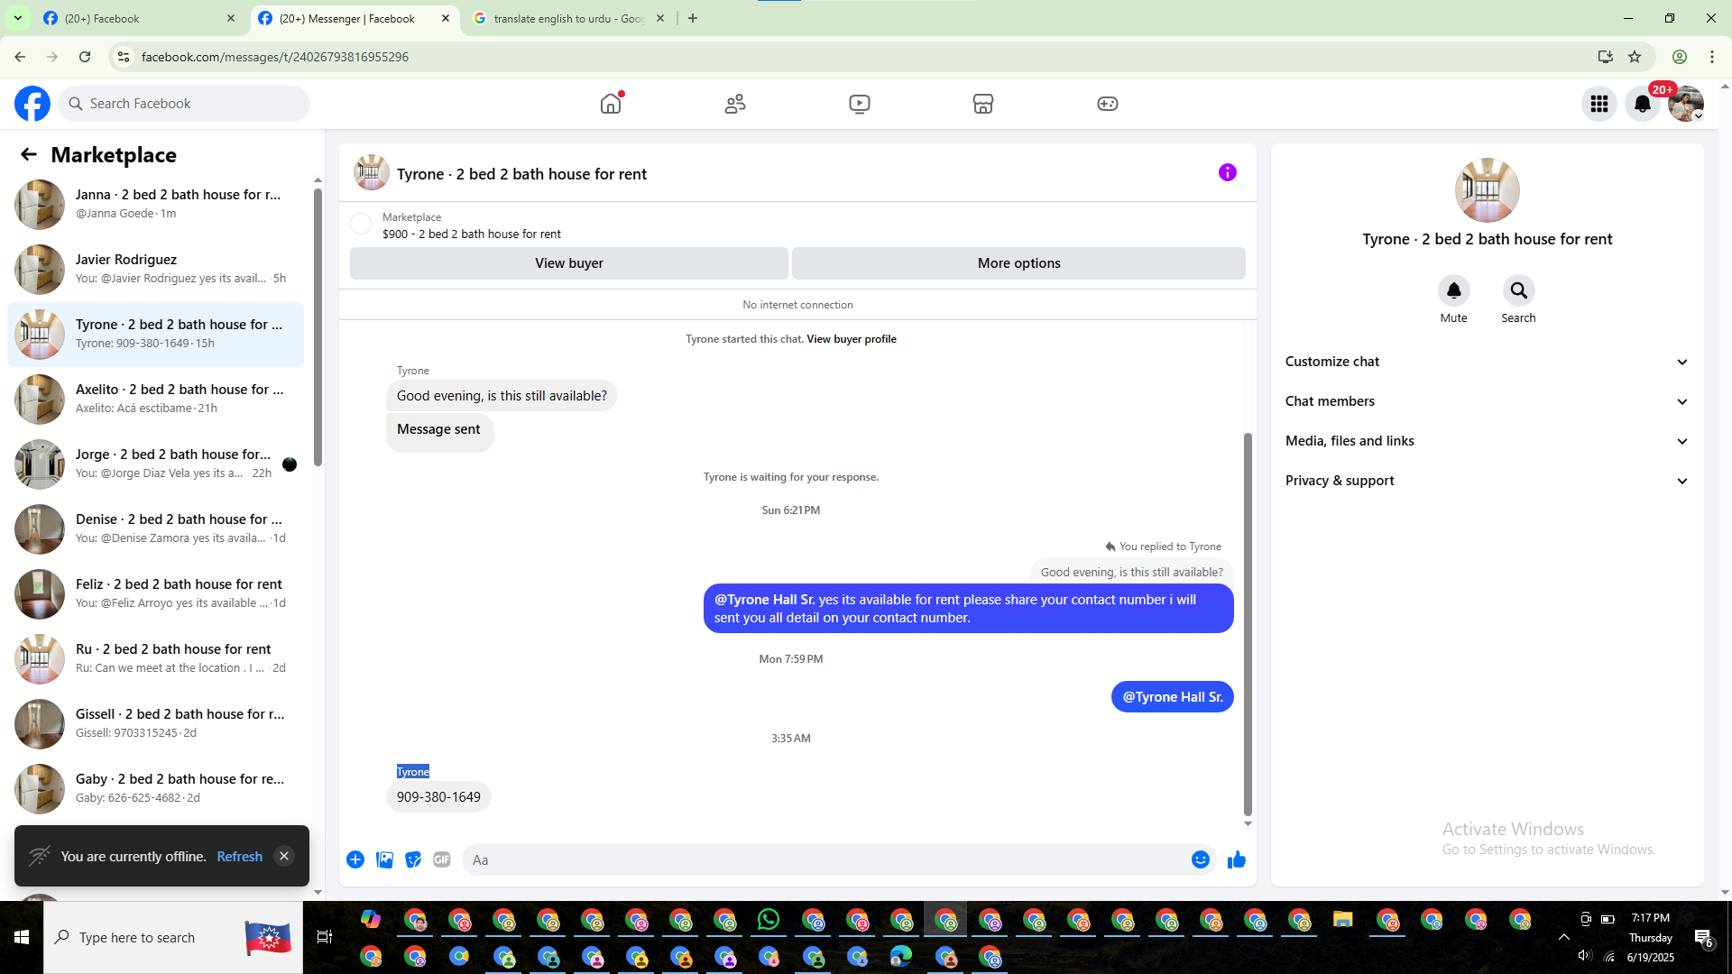
Task: Open File Explorer from the taskbar
Action: (1343, 919)
